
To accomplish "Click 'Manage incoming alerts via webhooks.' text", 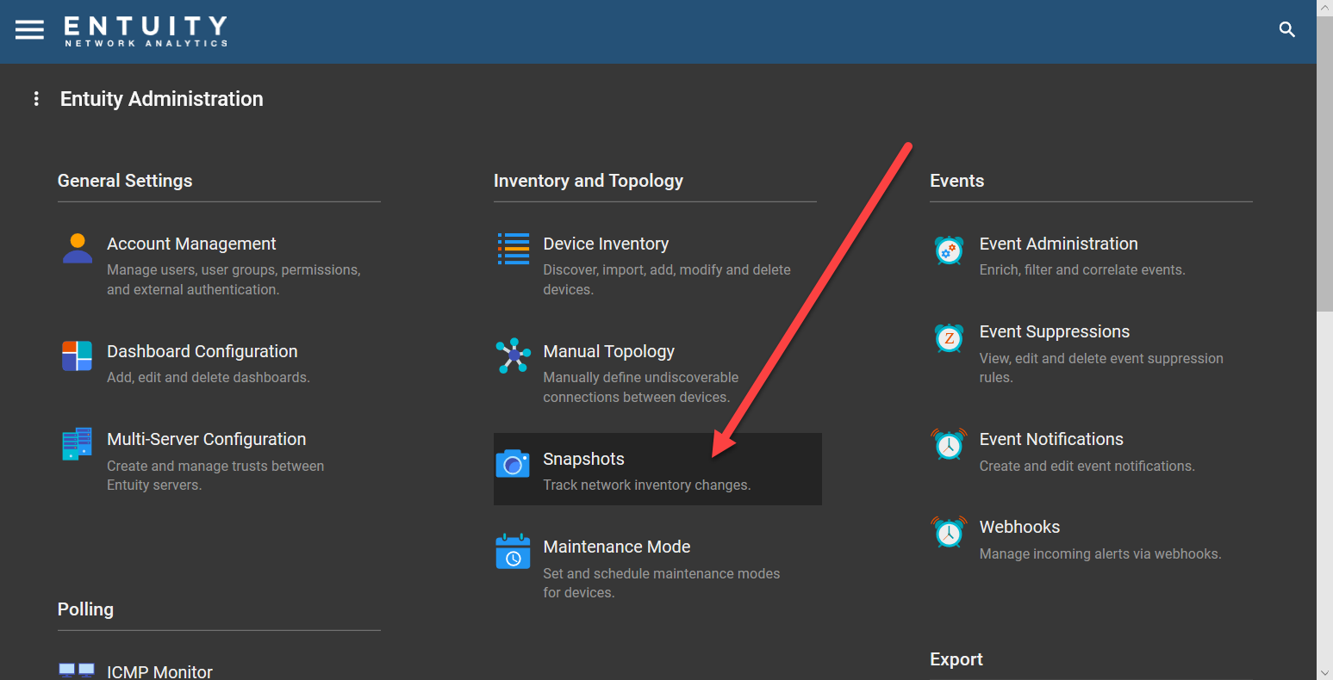I will (x=1100, y=553).
